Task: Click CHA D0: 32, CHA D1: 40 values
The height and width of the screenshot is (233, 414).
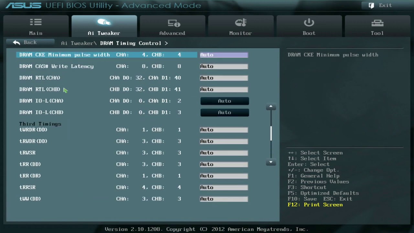Action: (x=145, y=78)
